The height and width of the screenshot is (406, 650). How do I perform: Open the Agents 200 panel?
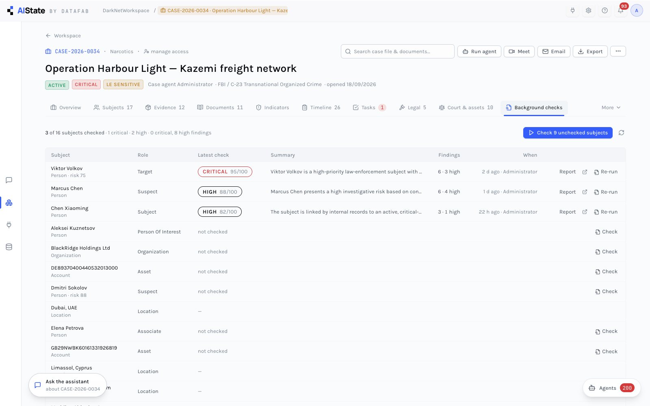pyautogui.click(x=612, y=388)
